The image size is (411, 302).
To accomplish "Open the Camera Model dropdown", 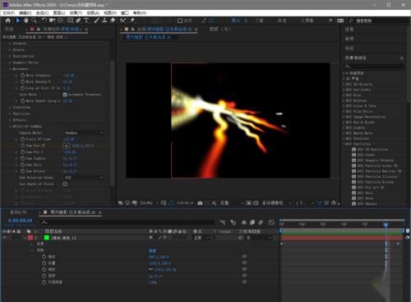I will [x=84, y=132].
